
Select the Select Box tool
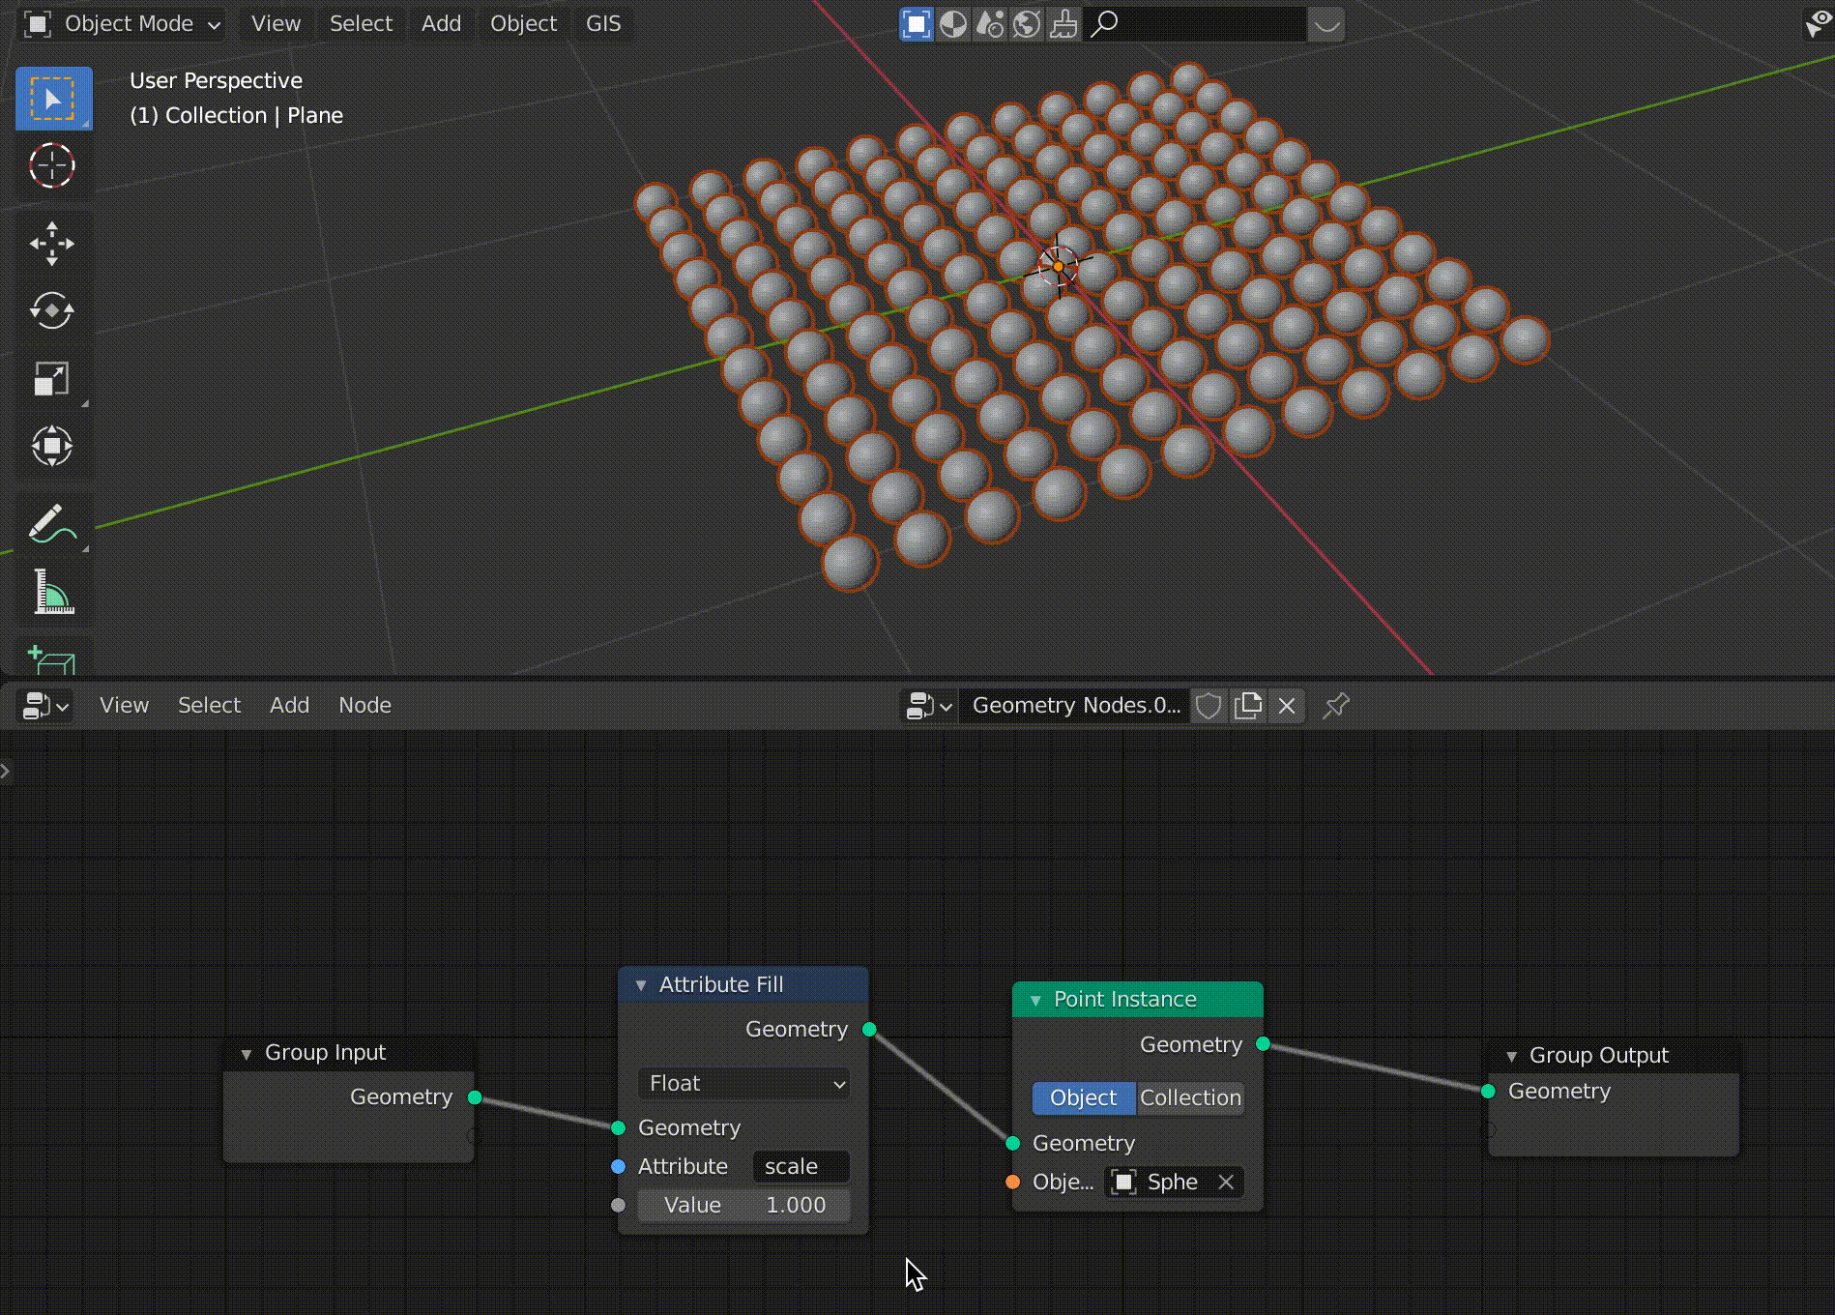tap(53, 99)
